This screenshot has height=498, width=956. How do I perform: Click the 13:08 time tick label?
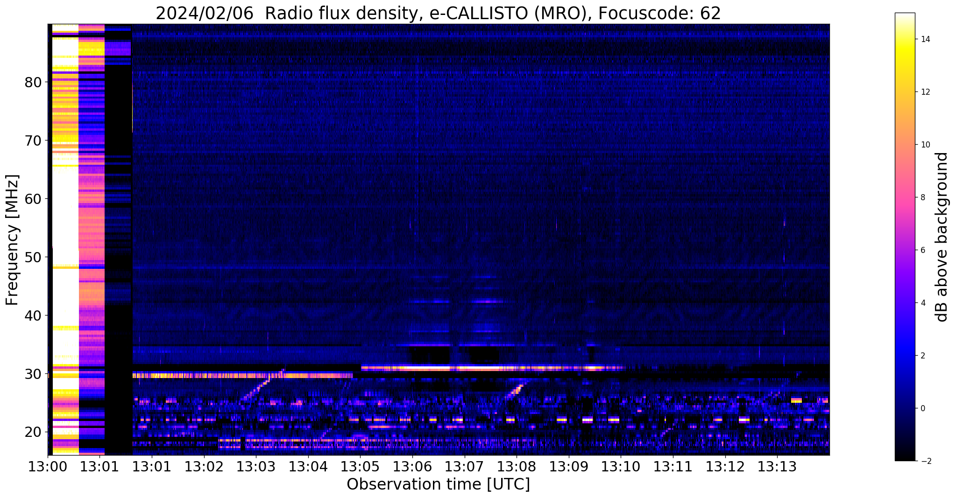tap(517, 467)
